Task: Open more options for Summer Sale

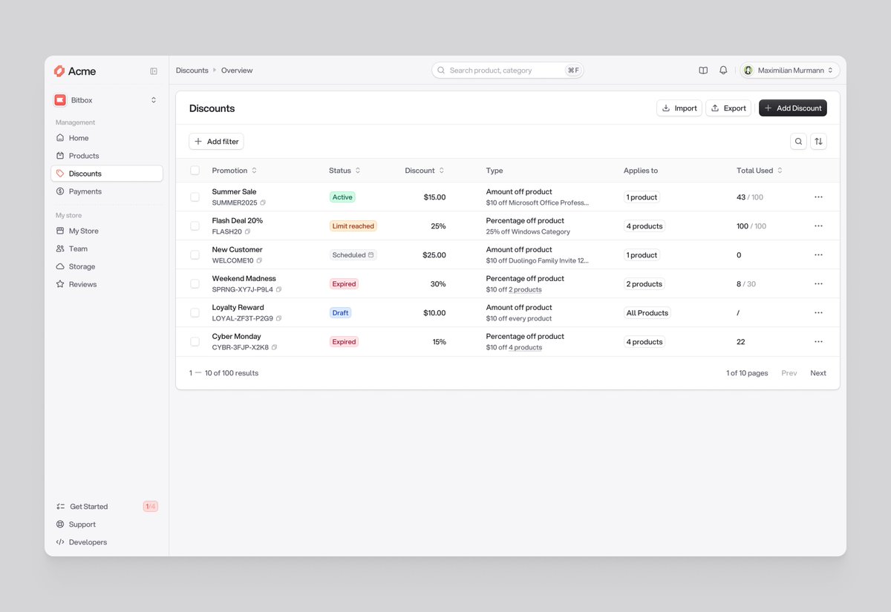Action: pyautogui.click(x=818, y=197)
